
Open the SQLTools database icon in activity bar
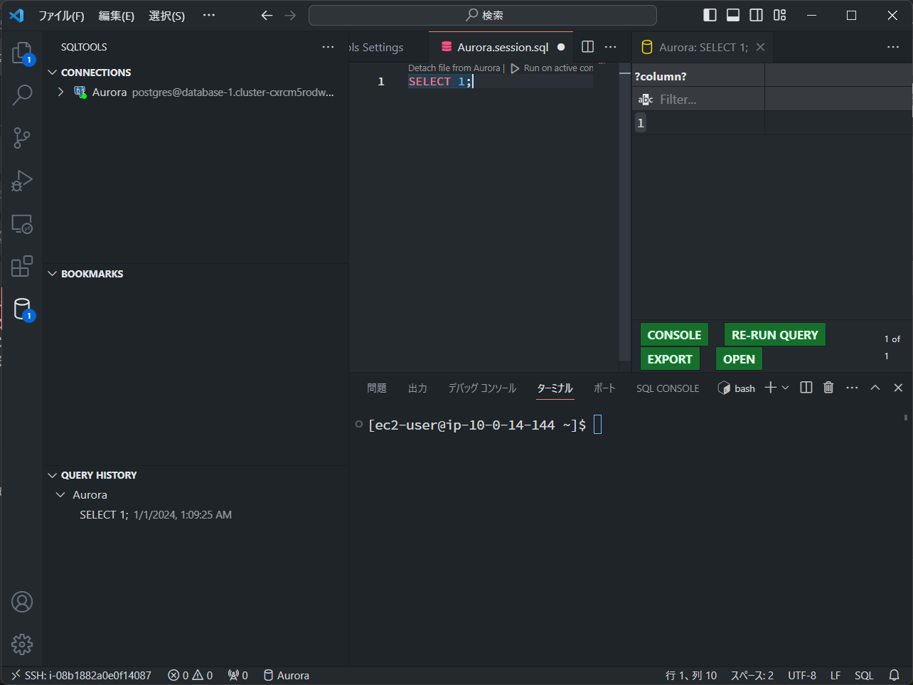tap(22, 309)
